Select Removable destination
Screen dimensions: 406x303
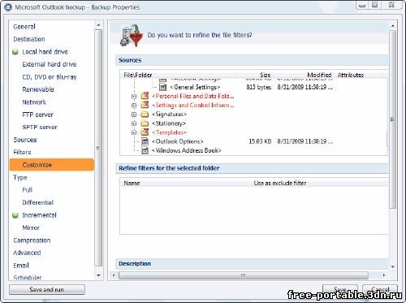(38, 89)
